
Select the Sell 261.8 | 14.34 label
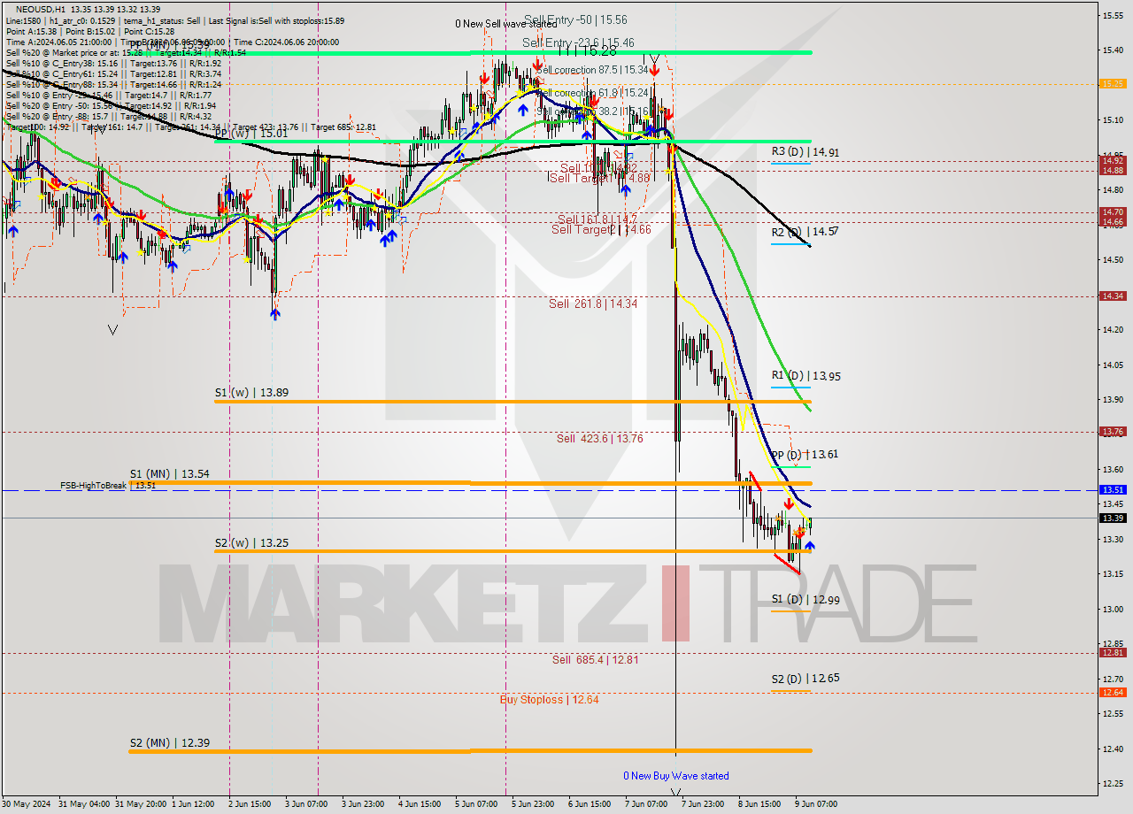[x=592, y=303]
